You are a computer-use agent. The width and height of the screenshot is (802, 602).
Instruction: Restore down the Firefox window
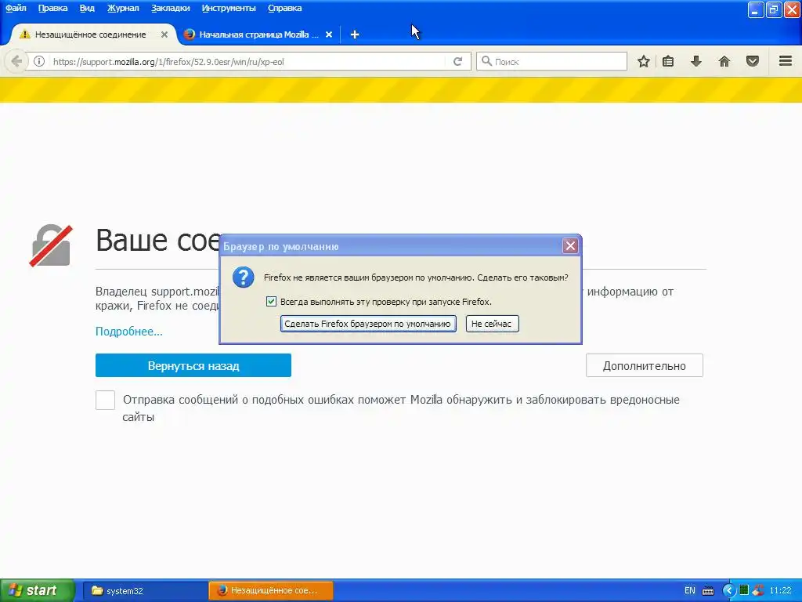(773, 9)
